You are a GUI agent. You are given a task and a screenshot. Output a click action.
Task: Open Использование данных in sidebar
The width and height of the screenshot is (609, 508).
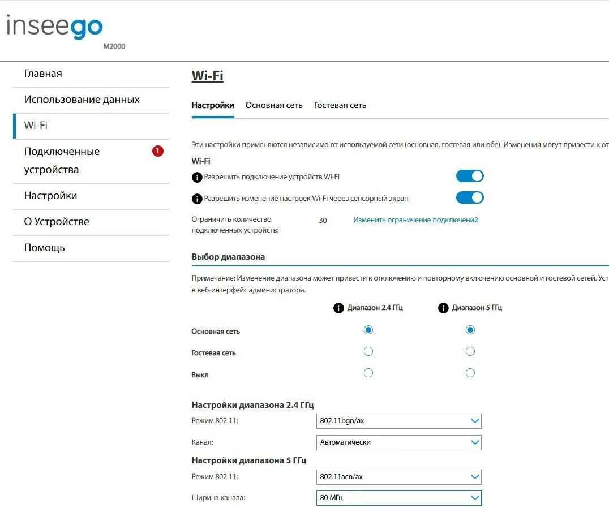82,100
